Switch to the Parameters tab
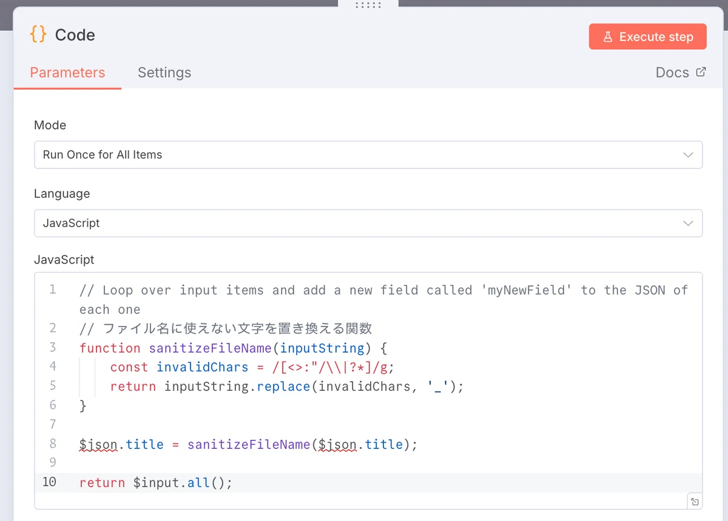This screenshot has width=728, height=521. click(x=67, y=73)
